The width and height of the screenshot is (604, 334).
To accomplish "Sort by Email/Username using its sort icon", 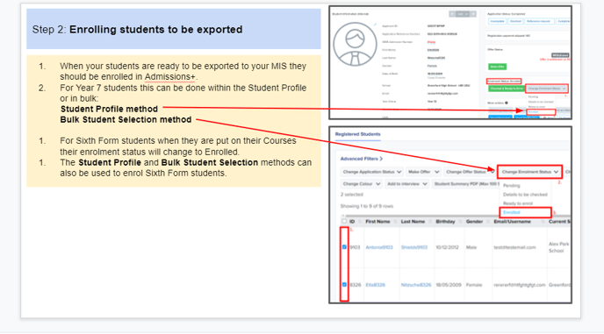I will pyautogui.click(x=543, y=222).
